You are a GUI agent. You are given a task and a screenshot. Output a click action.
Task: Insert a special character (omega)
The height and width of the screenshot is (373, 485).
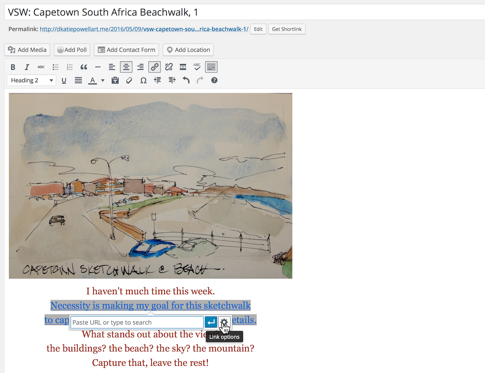coord(143,80)
